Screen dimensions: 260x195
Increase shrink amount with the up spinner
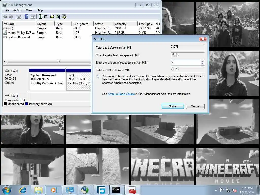tap(202, 61)
